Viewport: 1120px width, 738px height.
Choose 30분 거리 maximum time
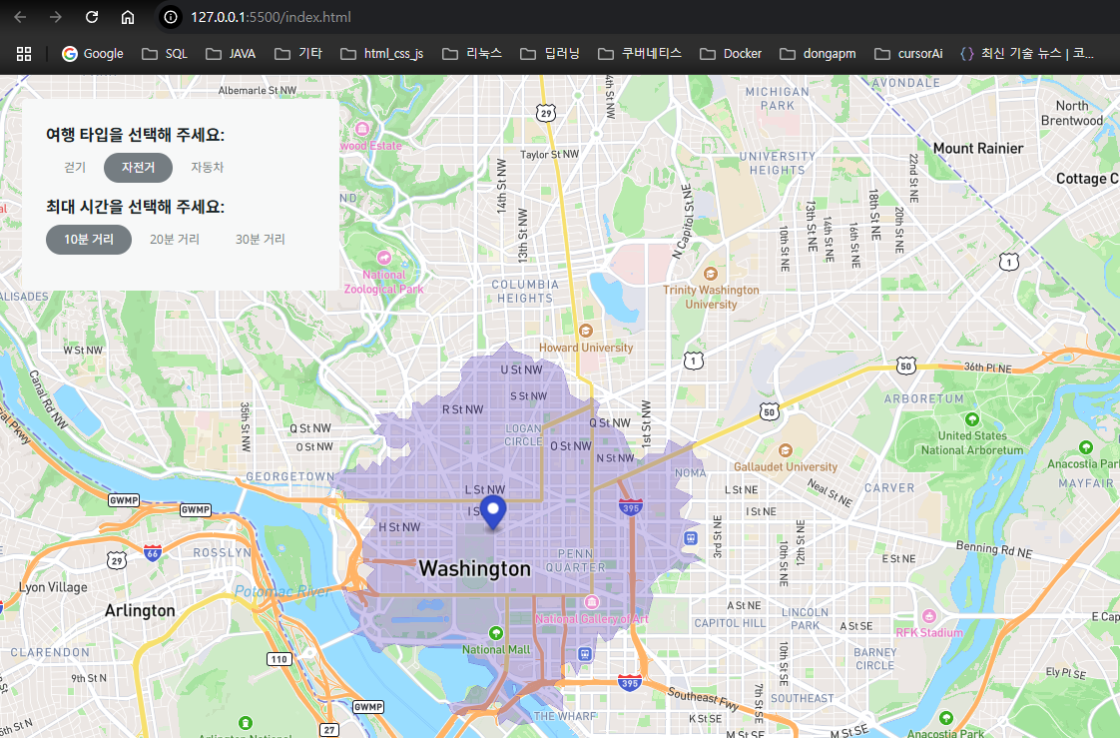tap(260, 240)
